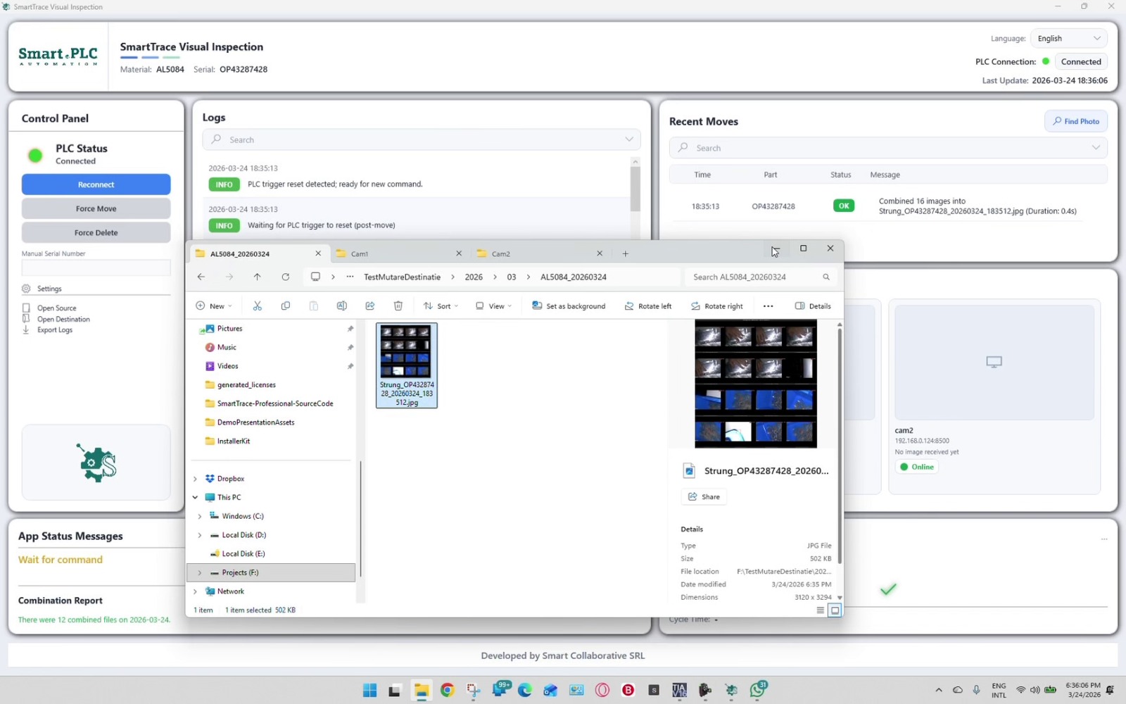Click 03 in the breadcrumb path
Screen dimensions: 1126x704
pyautogui.click(x=512, y=277)
